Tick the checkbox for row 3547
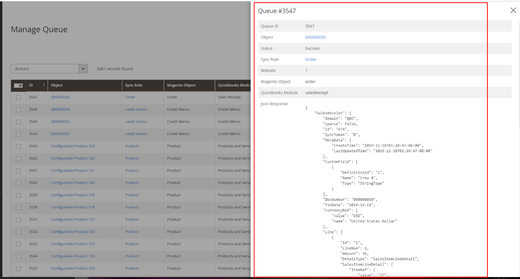This screenshot has width=520, height=279. coord(19,97)
